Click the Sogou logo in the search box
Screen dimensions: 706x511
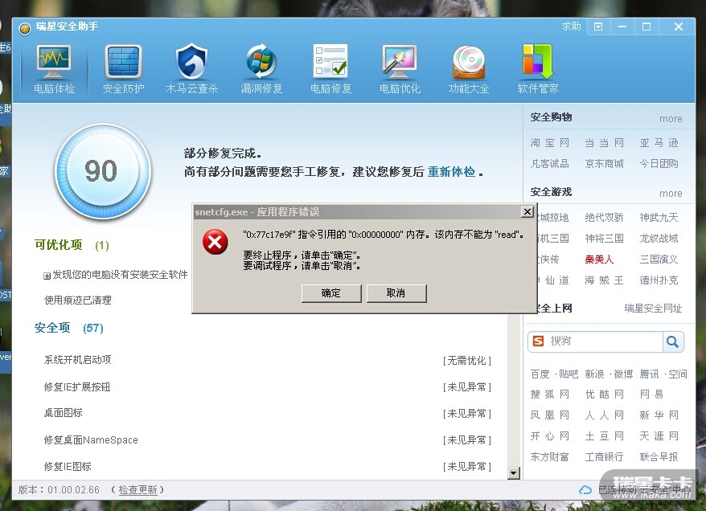tap(539, 341)
